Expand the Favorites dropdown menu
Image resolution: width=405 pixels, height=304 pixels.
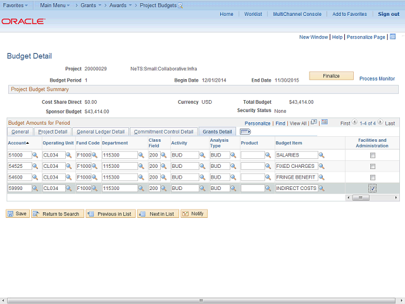click(16, 5)
